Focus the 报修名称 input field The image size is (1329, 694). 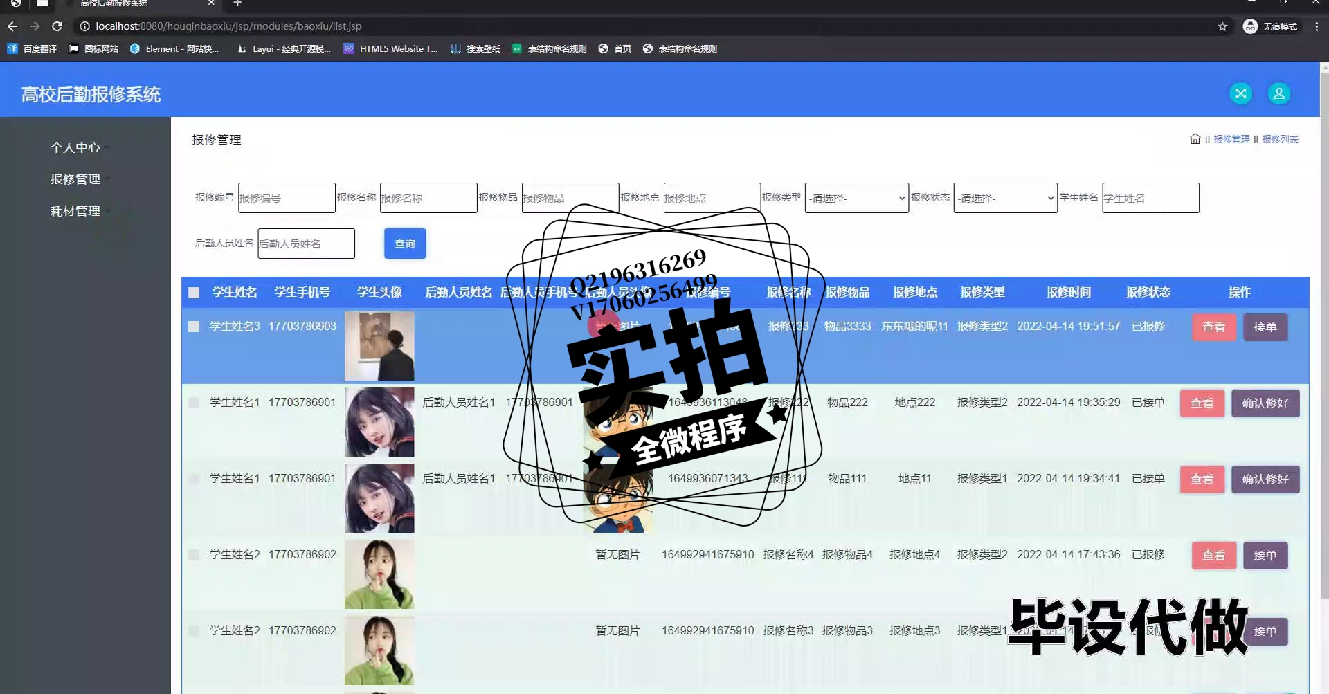[428, 198]
